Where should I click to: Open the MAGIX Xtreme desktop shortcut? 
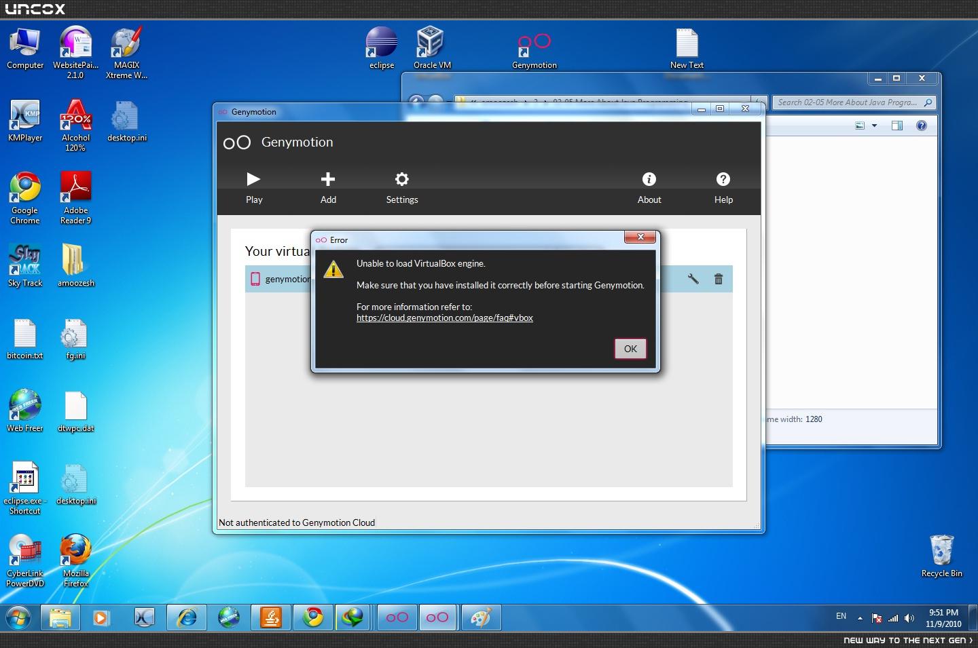(x=126, y=53)
